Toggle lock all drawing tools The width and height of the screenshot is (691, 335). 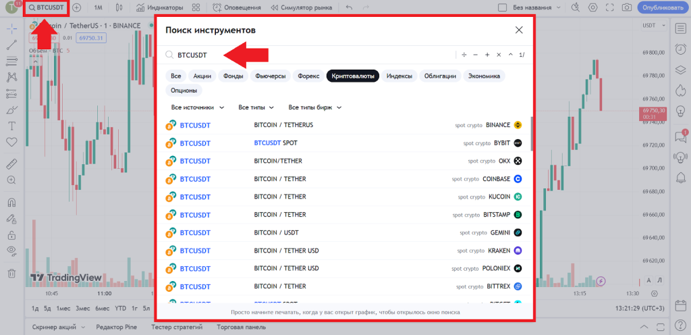pyautogui.click(x=12, y=234)
